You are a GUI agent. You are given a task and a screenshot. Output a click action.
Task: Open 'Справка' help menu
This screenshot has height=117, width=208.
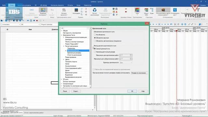click(x=203, y=5)
